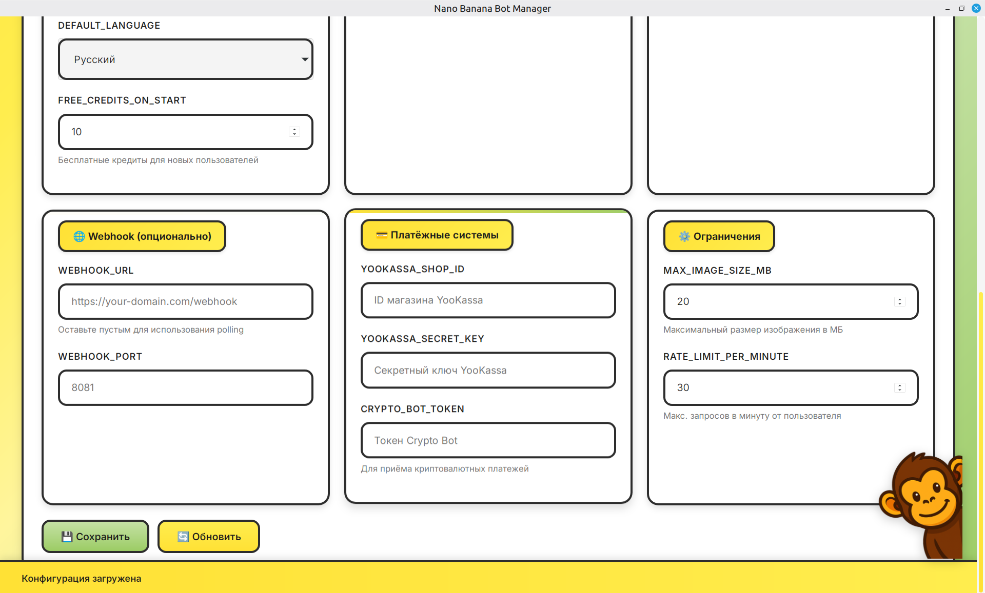
Task: Click the restore window button in title bar
Action: (x=961, y=8)
